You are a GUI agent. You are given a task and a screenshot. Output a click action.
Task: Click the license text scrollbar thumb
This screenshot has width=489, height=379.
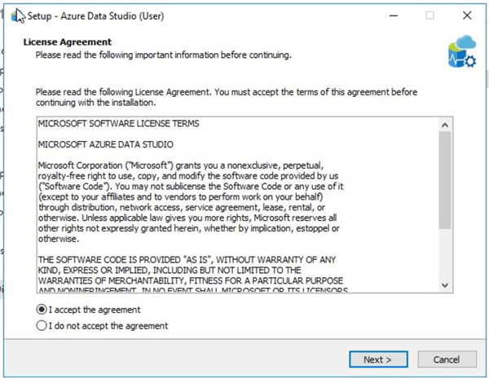coord(445,179)
